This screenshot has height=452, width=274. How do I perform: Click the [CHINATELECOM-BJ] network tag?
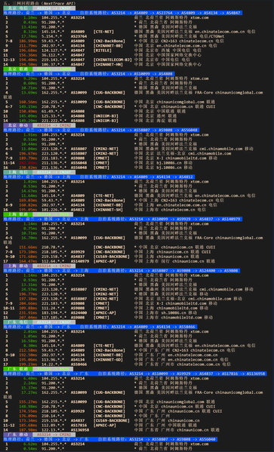[x=112, y=60]
